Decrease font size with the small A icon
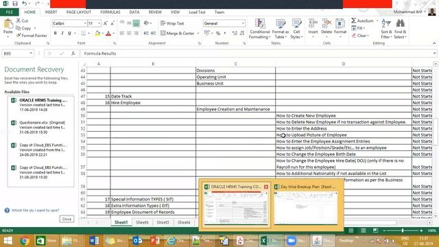The image size is (439, 247). tap(112, 23)
